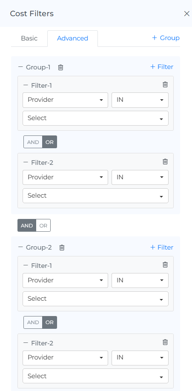Remove Filter-1 in Group-2 via trash icon

pyautogui.click(x=165, y=264)
